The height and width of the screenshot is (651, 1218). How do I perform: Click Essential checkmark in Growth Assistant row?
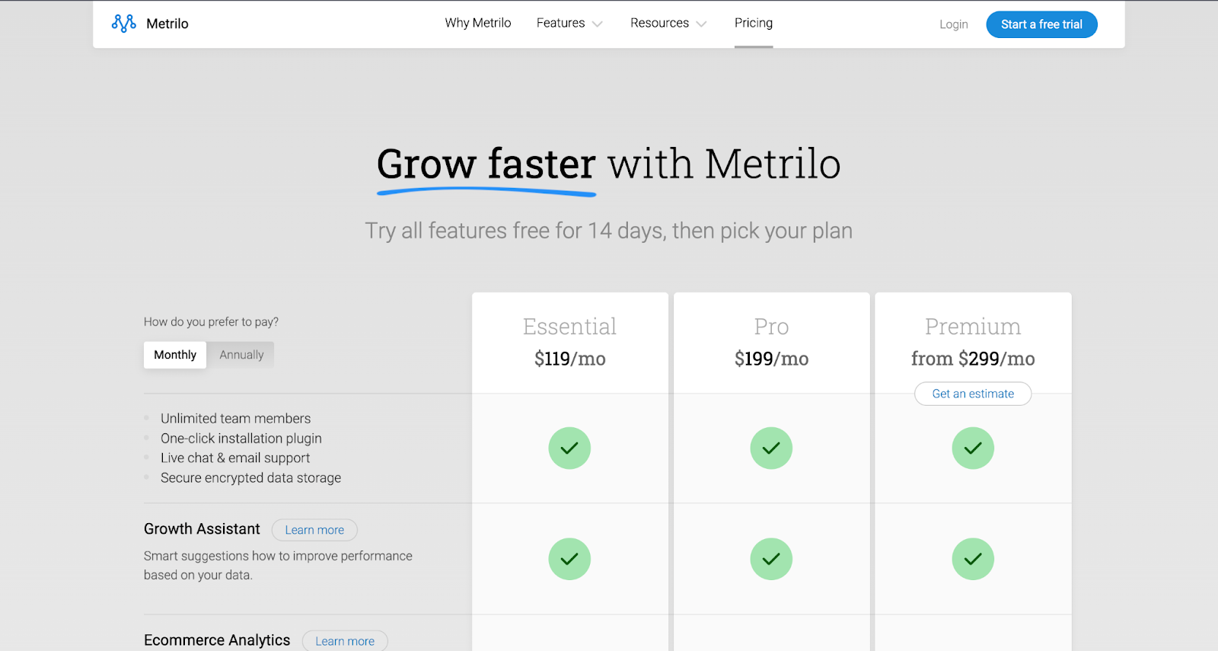click(x=569, y=559)
